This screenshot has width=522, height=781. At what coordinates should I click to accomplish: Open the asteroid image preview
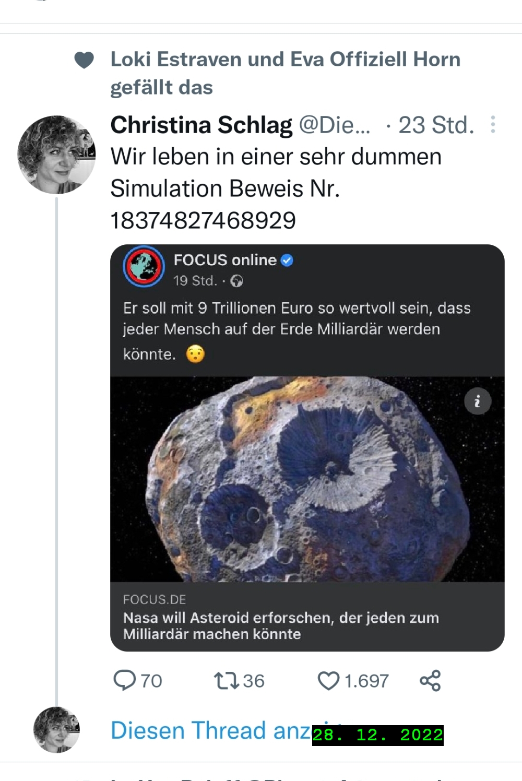(x=307, y=479)
